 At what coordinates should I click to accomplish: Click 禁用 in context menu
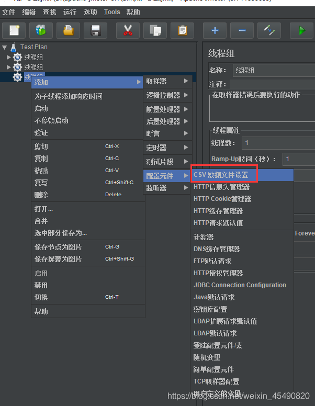pos(87,285)
